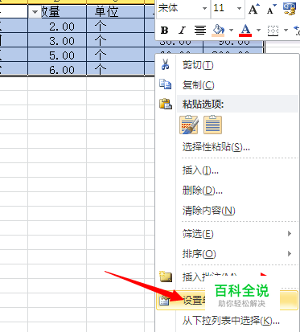300x332 pixels.
Task: Select the 个 cell in 5.00 row
Action: point(115,55)
